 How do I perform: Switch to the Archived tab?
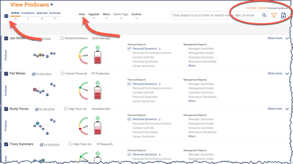click(55, 13)
